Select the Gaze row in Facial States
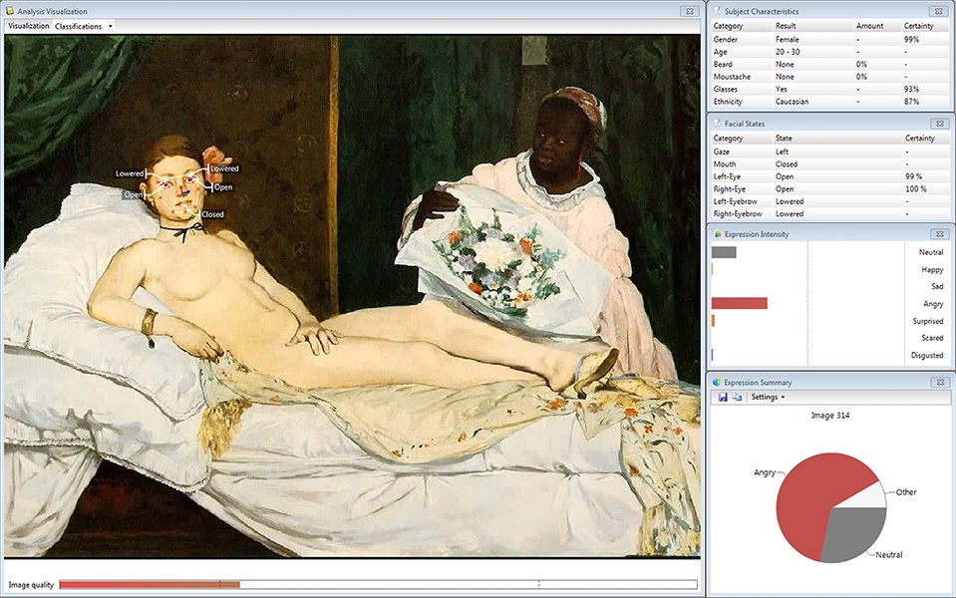The height and width of the screenshot is (598, 956). pos(829,151)
